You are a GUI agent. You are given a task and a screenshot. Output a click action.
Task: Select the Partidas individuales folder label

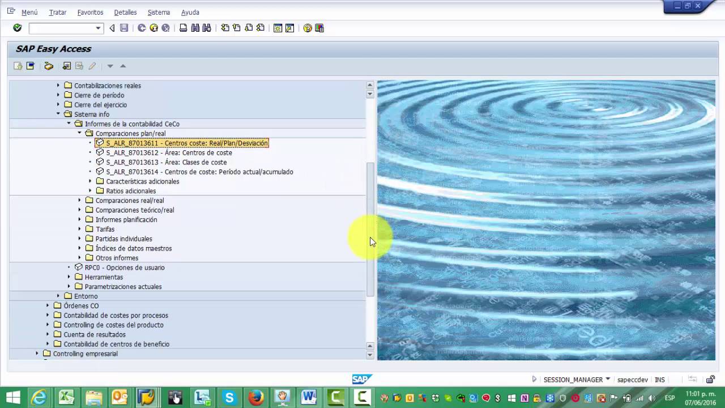tap(124, 239)
